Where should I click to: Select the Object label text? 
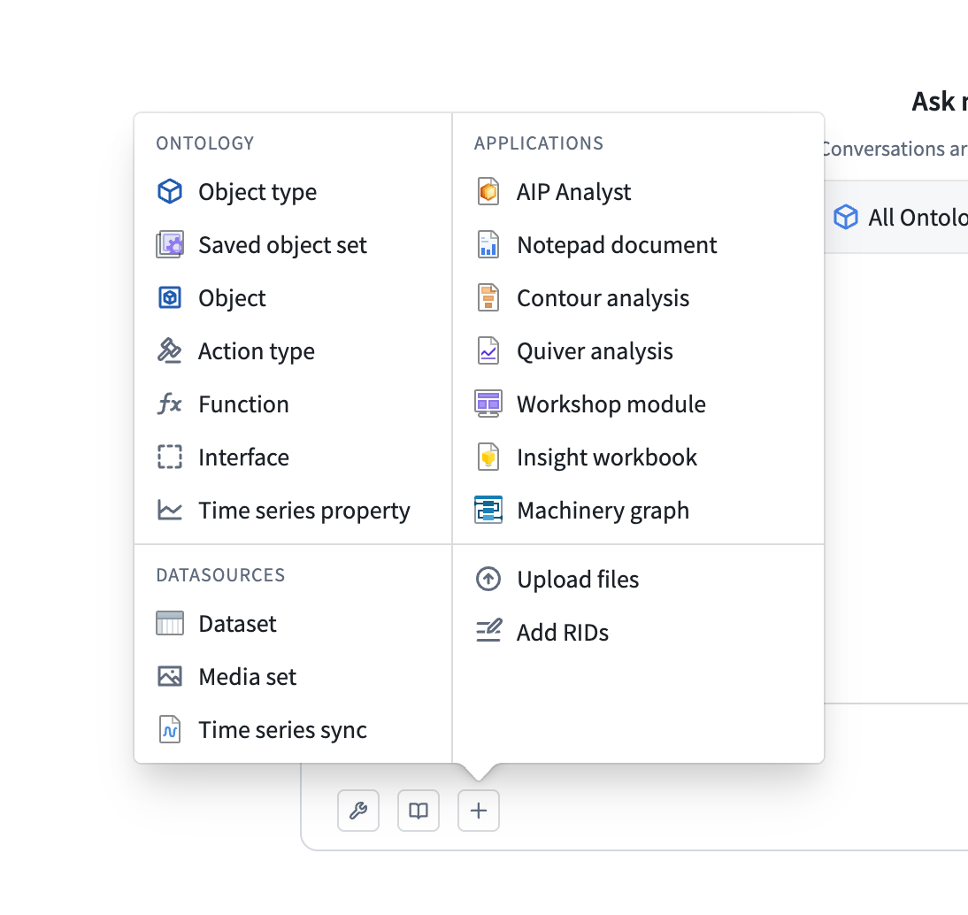click(232, 299)
